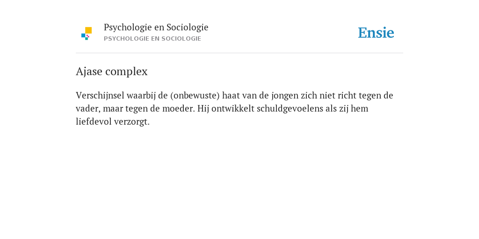Click the word (onbewuste) in the definition
Image resolution: width=479 pixels, height=239 pixels.
195,96
